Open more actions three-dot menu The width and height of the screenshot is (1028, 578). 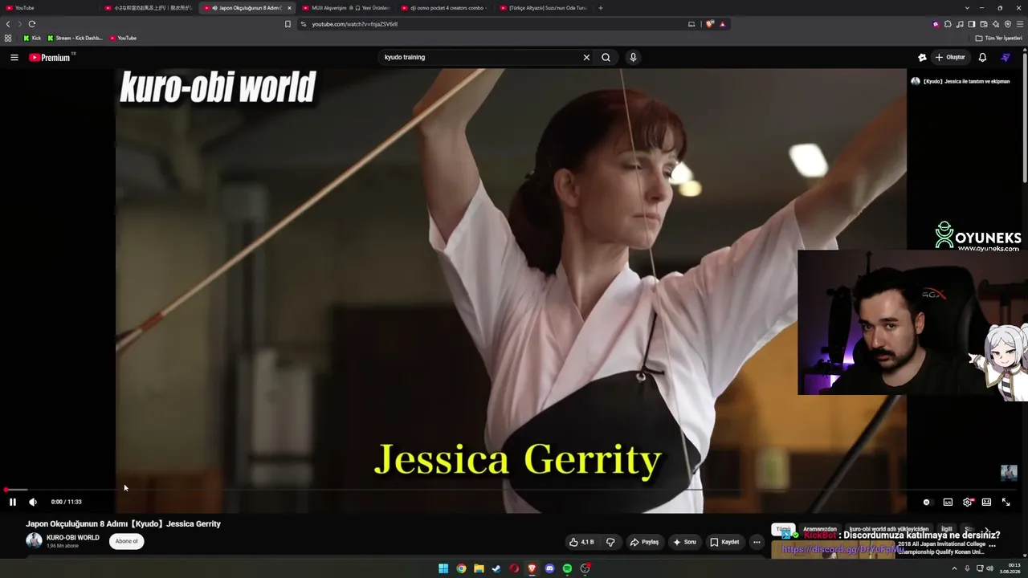click(757, 542)
